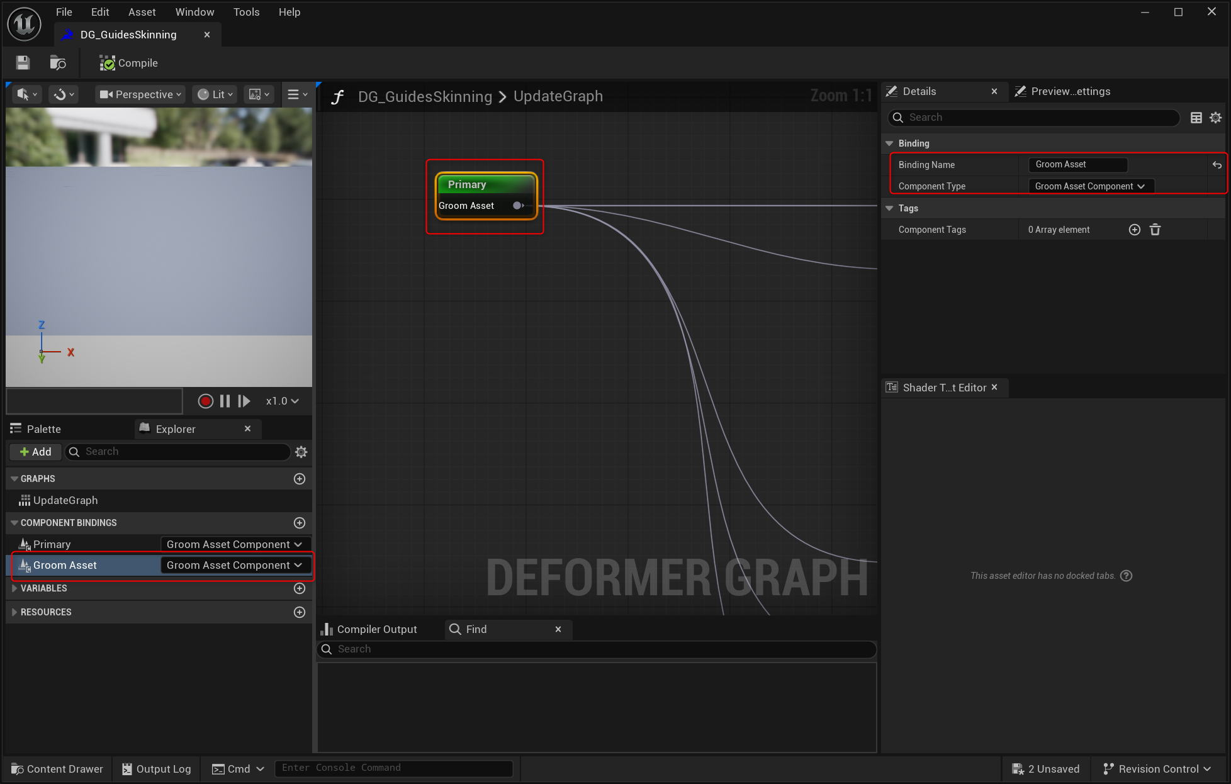Click the add graph plus icon
The width and height of the screenshot is (1231, 784).
(300, 479)
